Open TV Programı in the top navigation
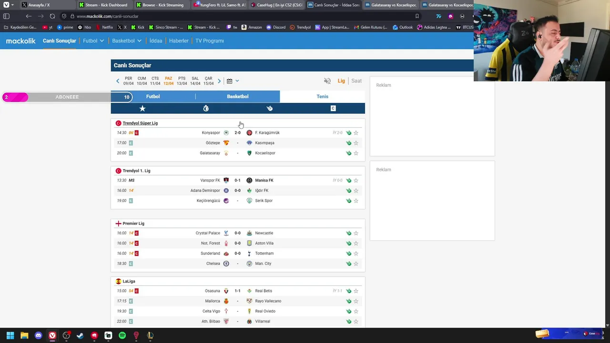 tap(209, 41)
